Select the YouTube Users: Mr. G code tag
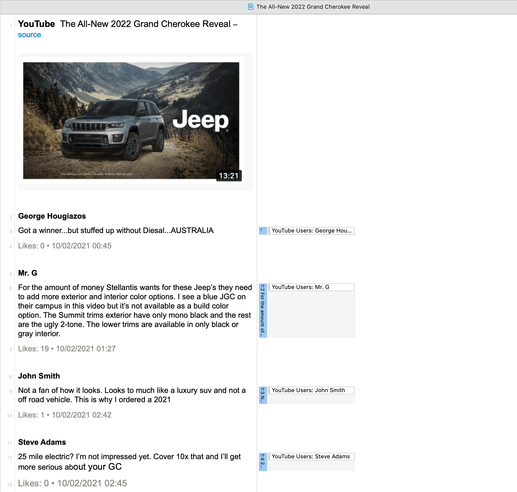The height and width of the screenshot is (492, 517). [x=311, y=287]
